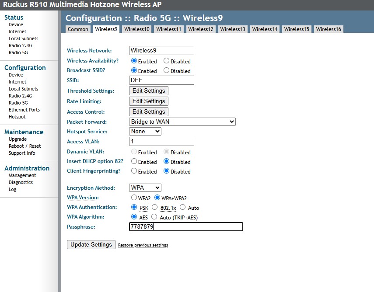Edit Rate Limiting settings

tap(149, 101)
